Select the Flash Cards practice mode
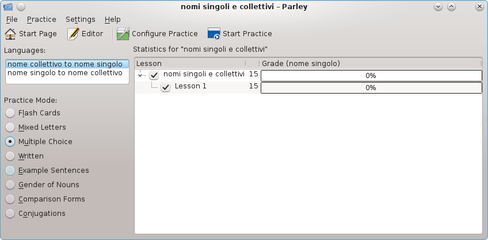Viewport: 488px width, 240px height. 10,113
